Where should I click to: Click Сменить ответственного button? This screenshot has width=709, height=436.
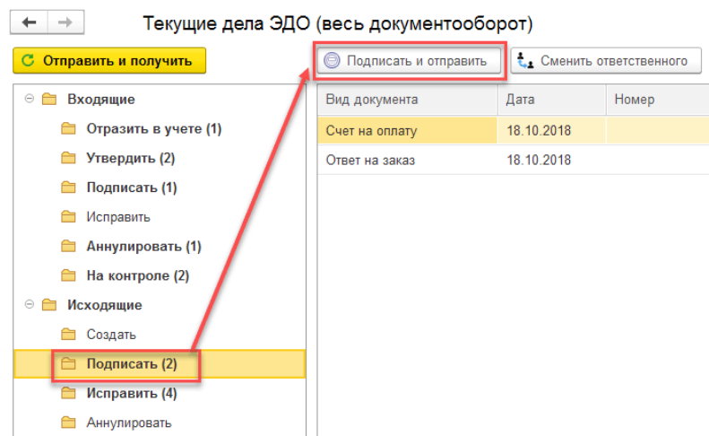pos(606,61)
